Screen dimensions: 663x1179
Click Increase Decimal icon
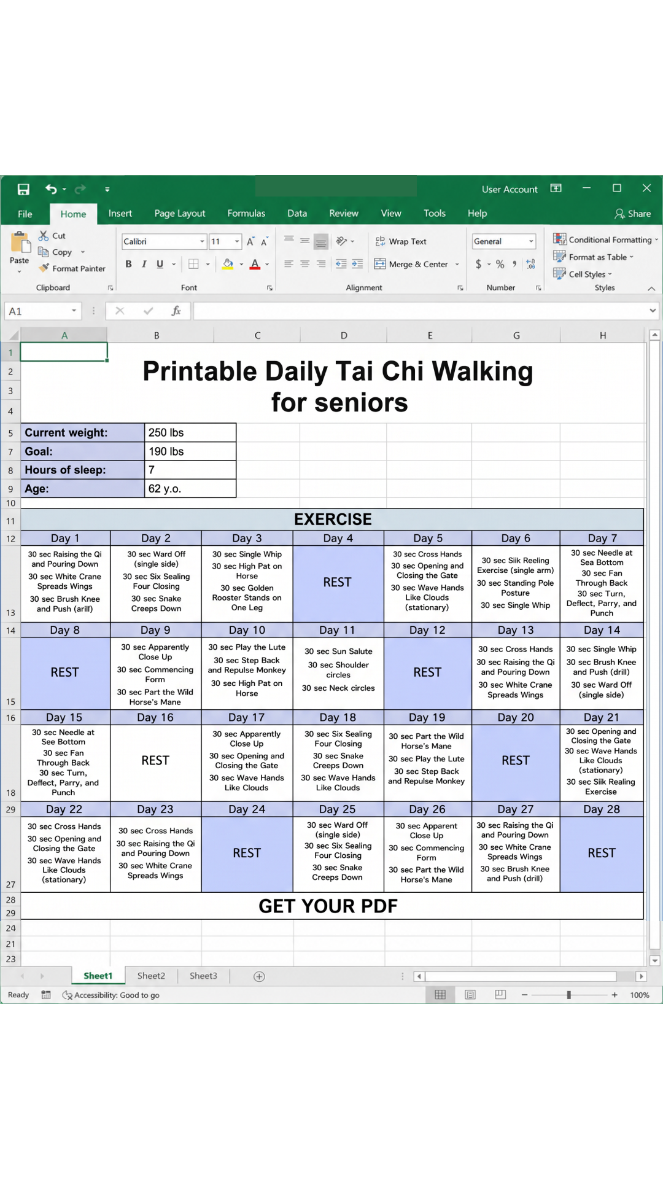coord(530,264)
